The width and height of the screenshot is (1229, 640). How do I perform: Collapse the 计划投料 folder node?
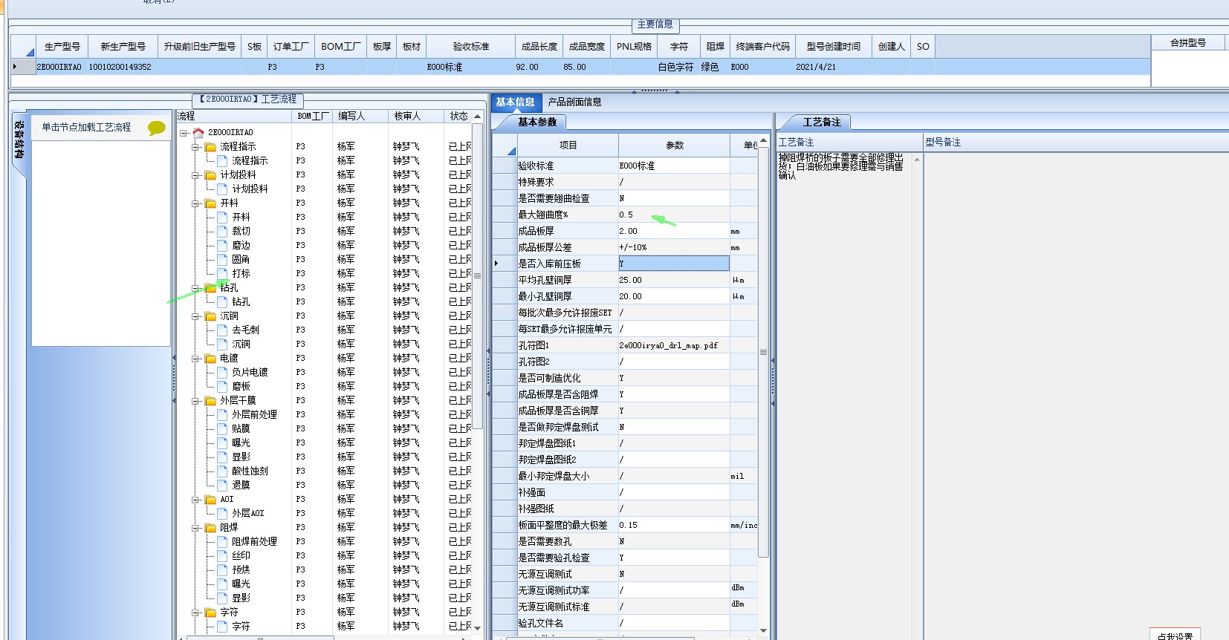(x=195, y=175)
